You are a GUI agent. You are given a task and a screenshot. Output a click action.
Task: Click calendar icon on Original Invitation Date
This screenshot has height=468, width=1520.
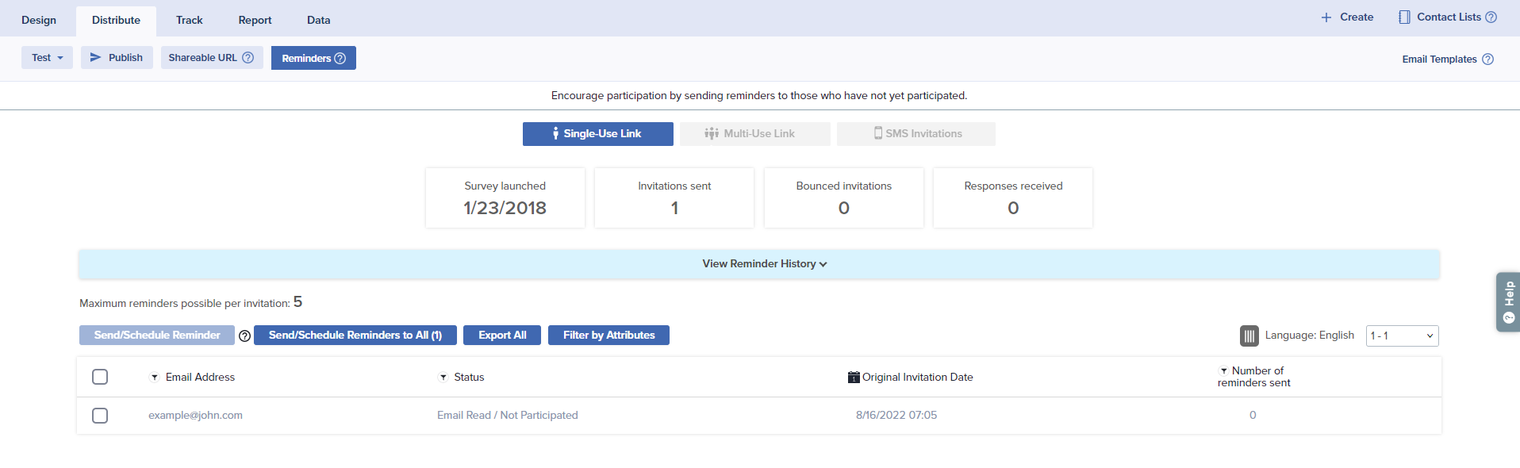tap(854, 378)
